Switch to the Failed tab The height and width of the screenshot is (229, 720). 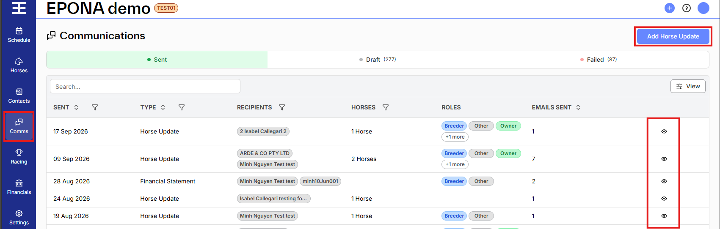[x=599, y=60]
